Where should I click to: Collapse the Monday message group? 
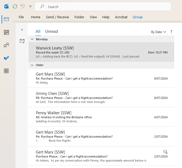coord(32,39)
